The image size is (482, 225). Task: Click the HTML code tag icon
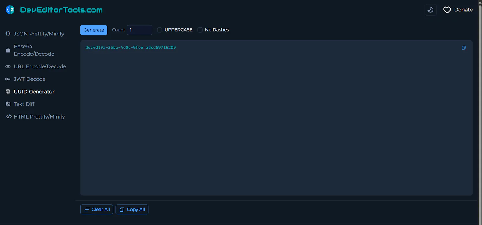[x=9, y=116]
